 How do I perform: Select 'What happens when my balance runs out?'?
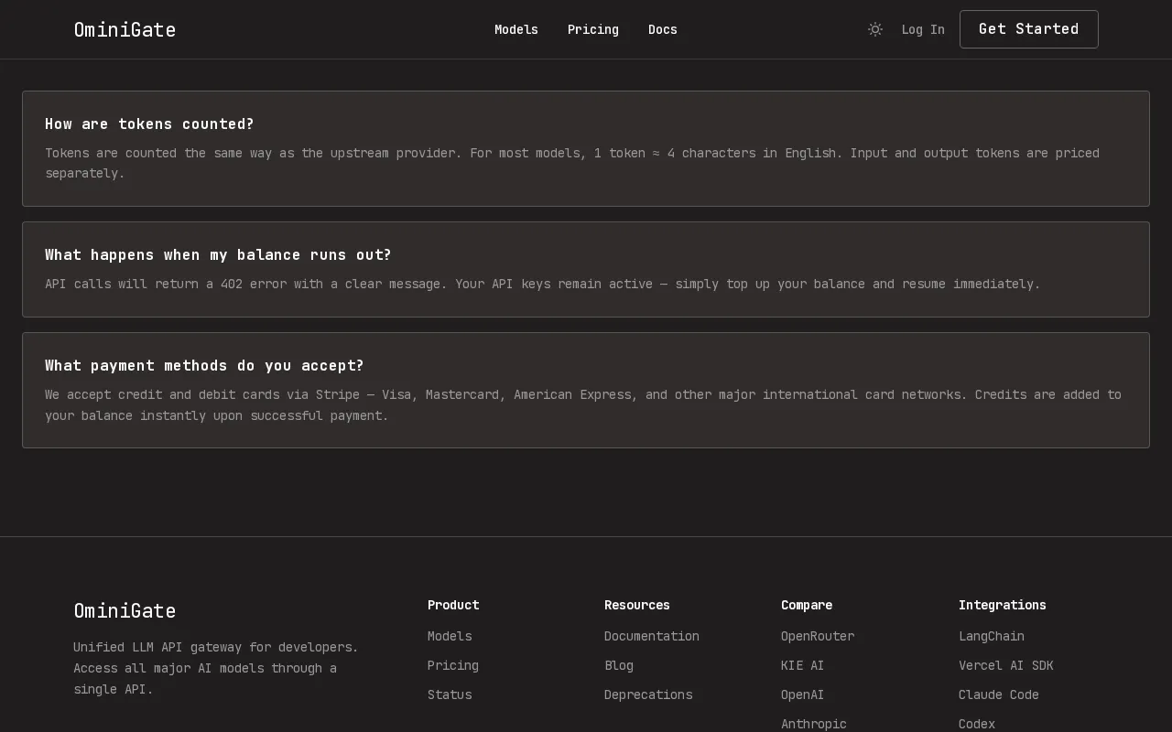pyautogui.click(x=218, y=254)
